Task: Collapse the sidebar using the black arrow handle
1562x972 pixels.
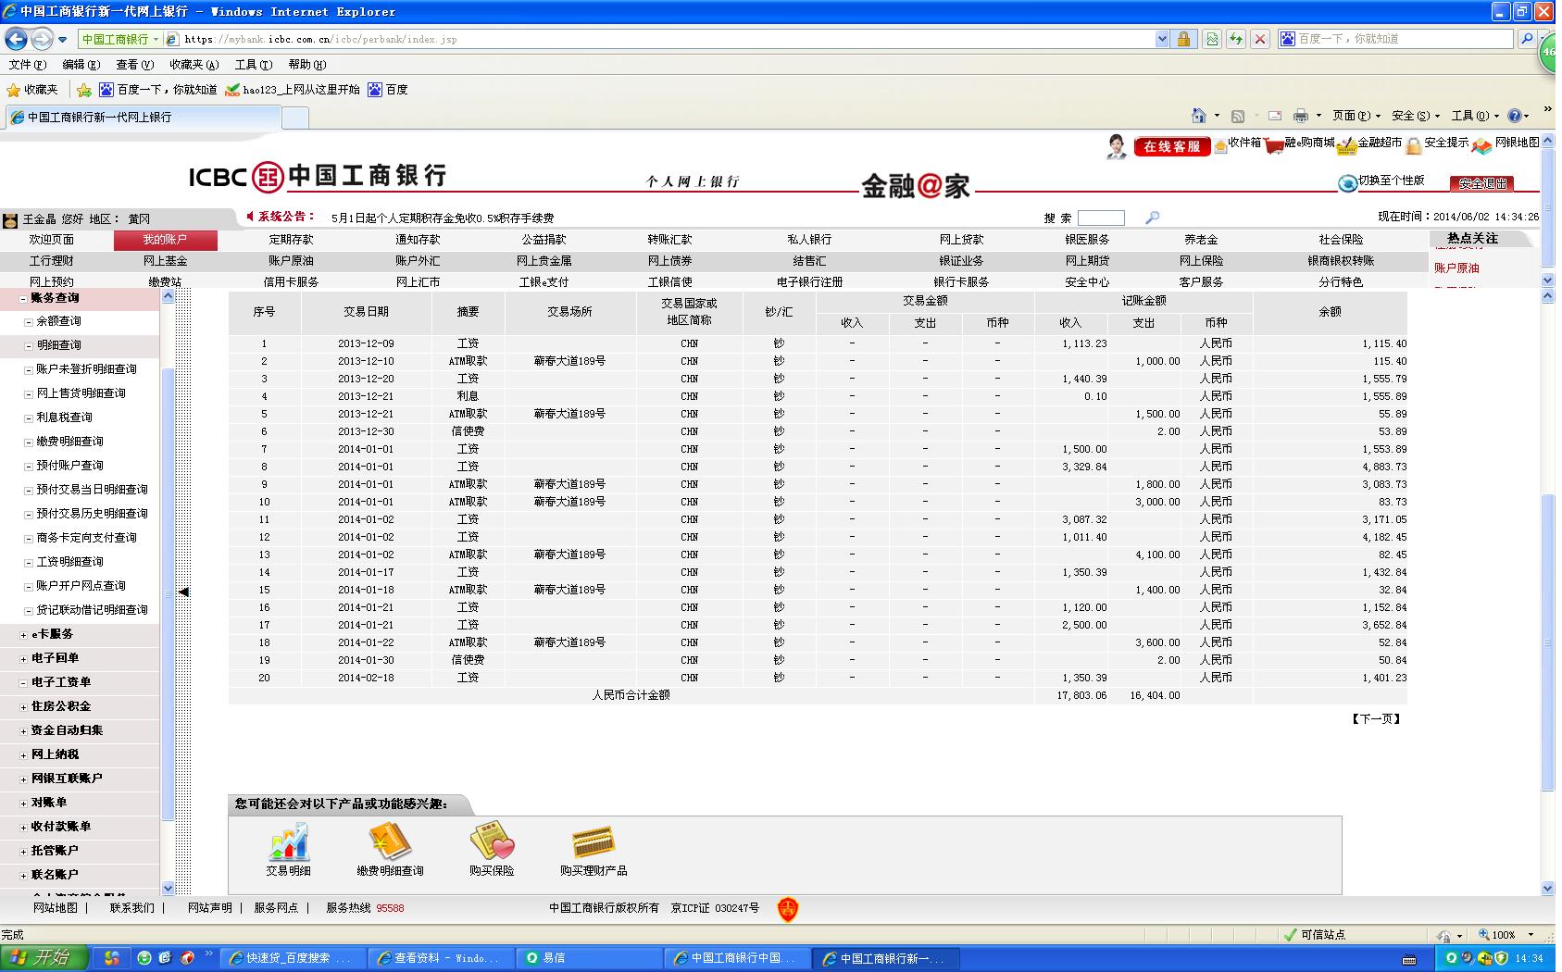Action: (x=183, y=592)
